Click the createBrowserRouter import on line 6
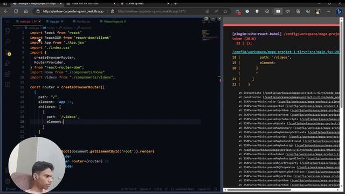 (x=54, y=58)
